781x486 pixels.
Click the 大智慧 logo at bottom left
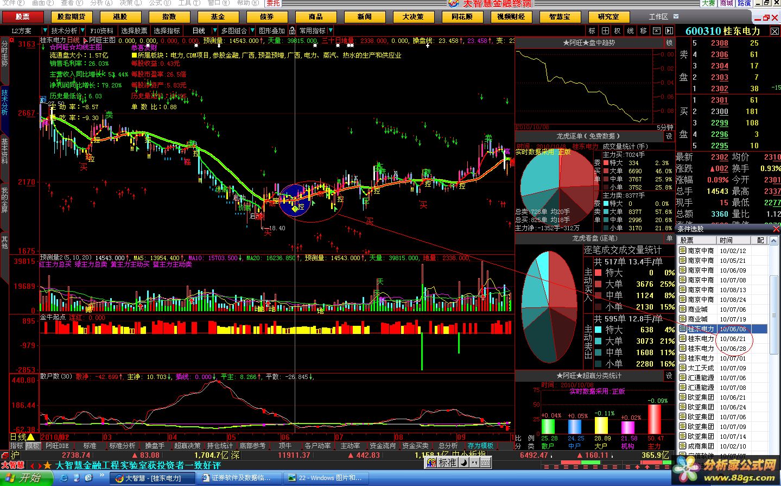[x=12, y=465]
